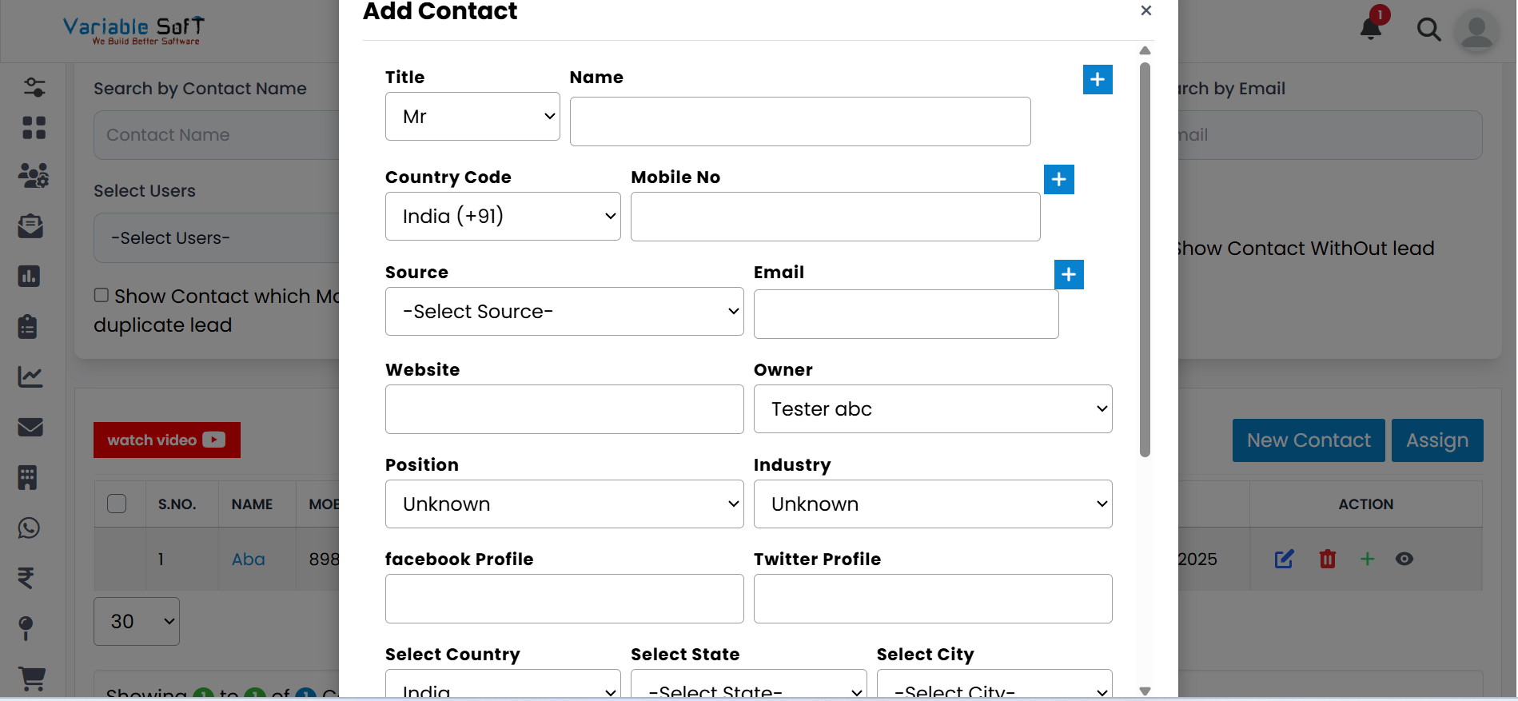1518x701 pixels.
Task: Change the Country Code from India (+91)
Action: pos(502,216)
